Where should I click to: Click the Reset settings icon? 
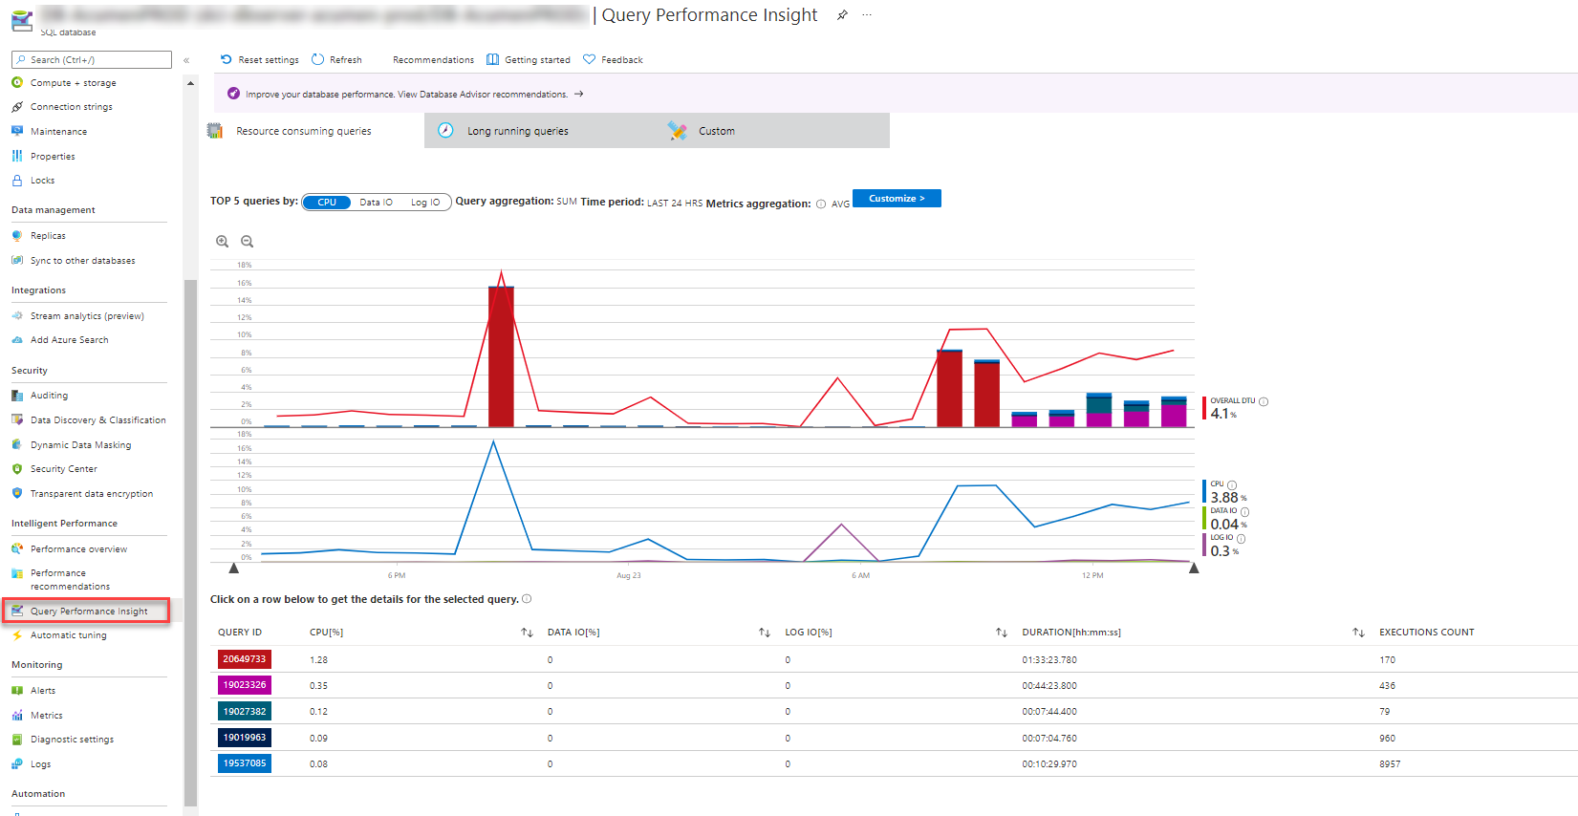pos(227,59)
